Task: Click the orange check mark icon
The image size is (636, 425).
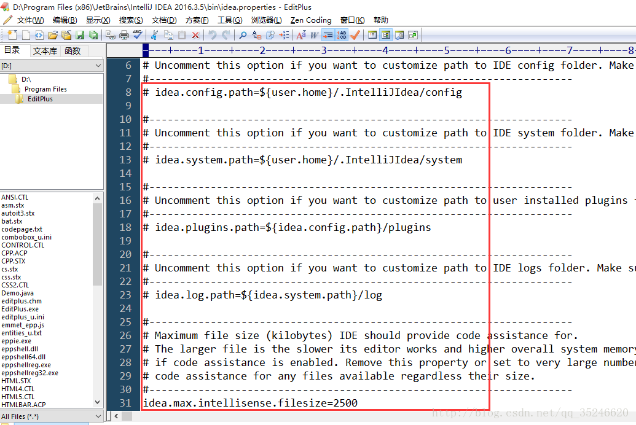Action: pyautogui.click(x=355, y=35)
